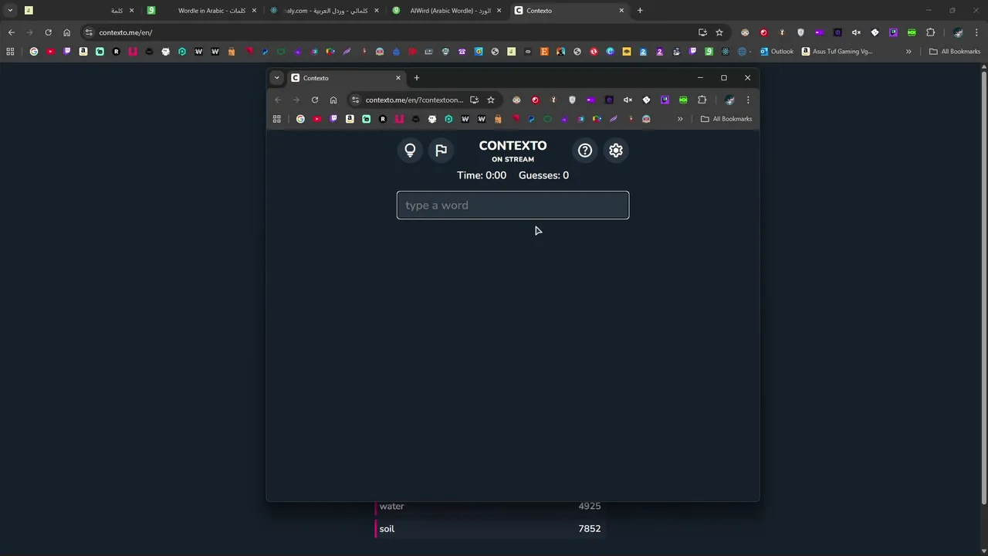This screenshot has width=988, height=556.
Task: Switch to the كلمالي kalmaly tab
Action: tap(324, 11)
